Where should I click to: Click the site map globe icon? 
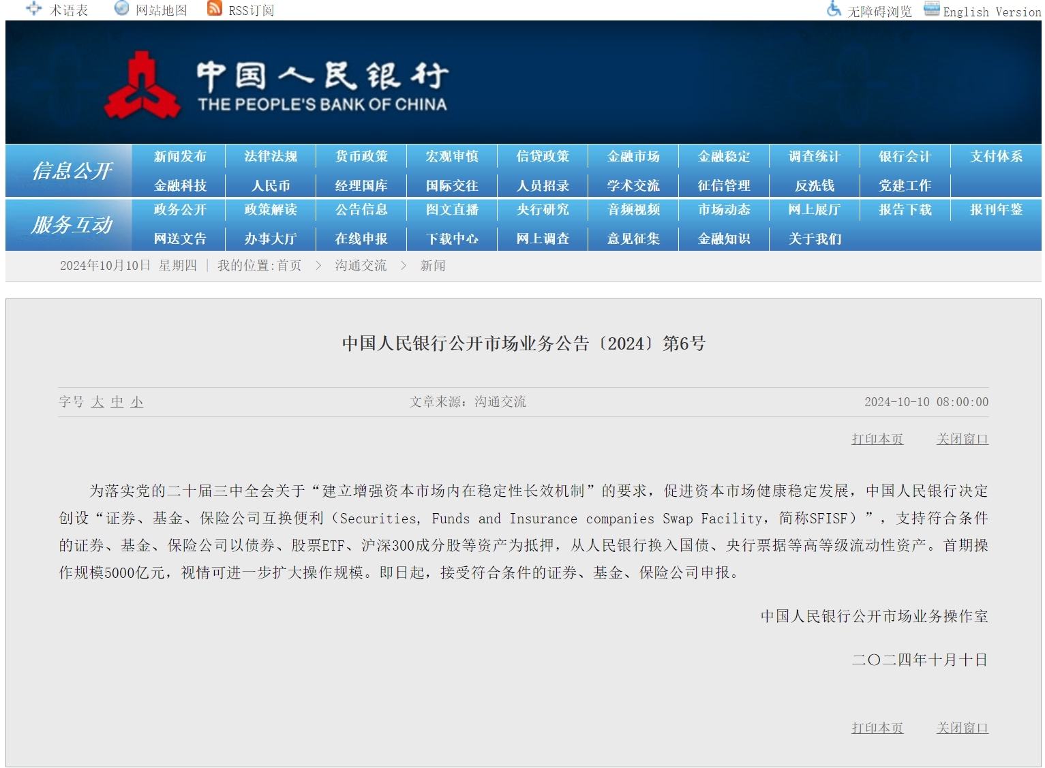point(121,8)
